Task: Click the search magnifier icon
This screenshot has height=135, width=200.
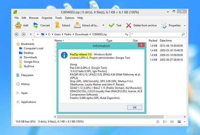Action: click(183, 34)
